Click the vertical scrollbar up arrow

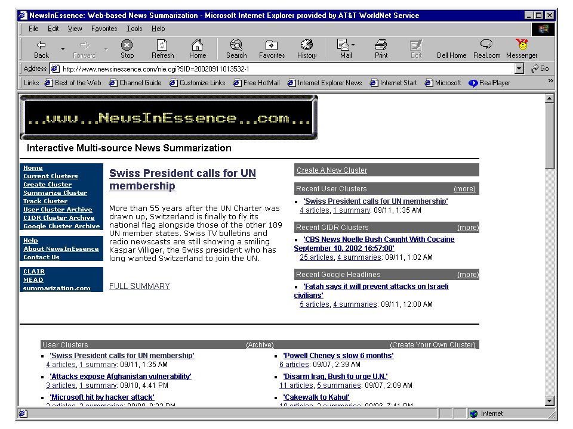[549, 98]
